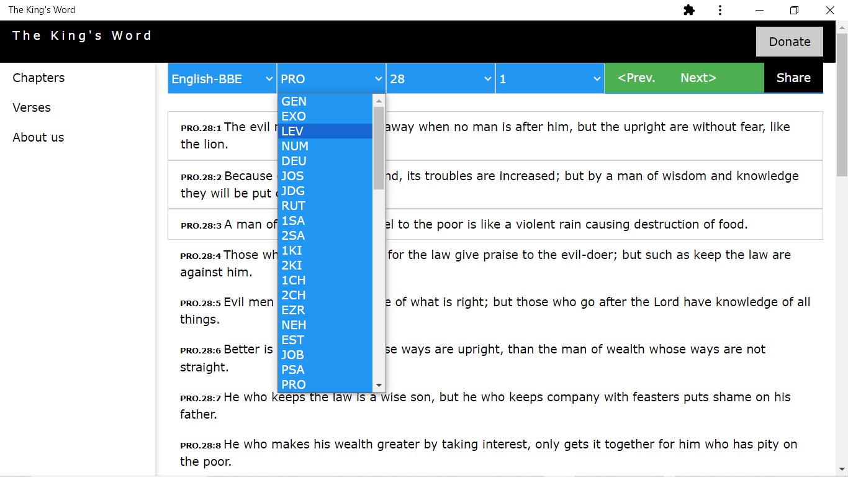Click verse reference PRO.28:4
The image size is (848, 477).
point(201,256)
